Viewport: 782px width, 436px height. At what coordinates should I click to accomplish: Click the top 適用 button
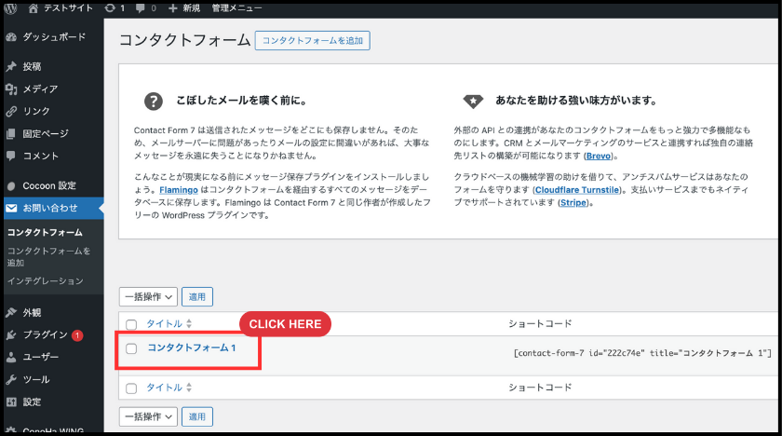pyautogui.click(x=197, y=297)
